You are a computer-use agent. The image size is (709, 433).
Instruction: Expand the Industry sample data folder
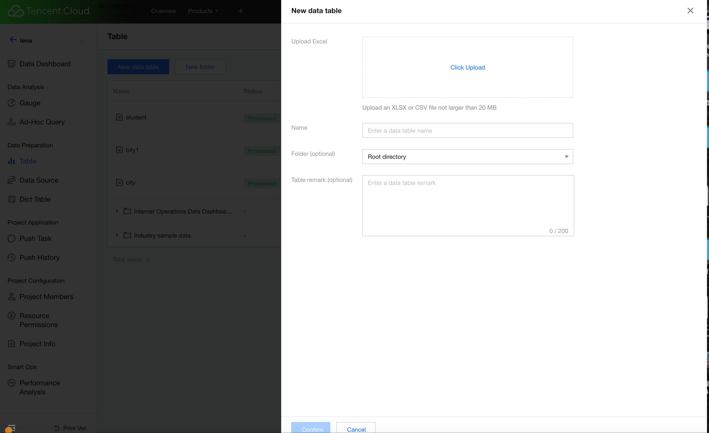click(117, 236)
